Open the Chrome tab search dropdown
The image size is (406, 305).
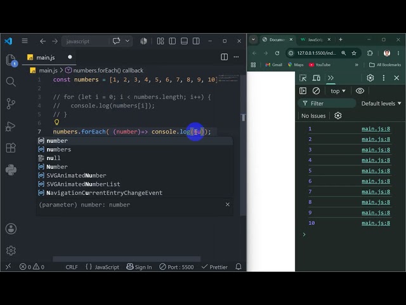(254, 39)
